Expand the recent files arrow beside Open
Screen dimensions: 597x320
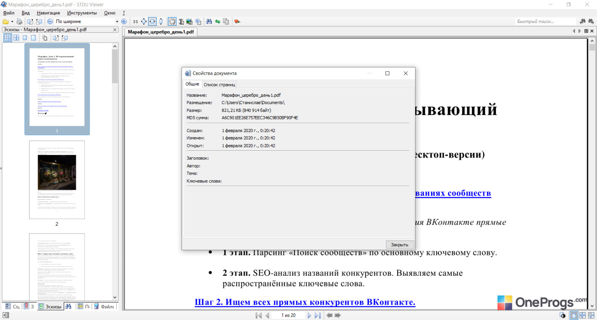[x=12, y=21]
